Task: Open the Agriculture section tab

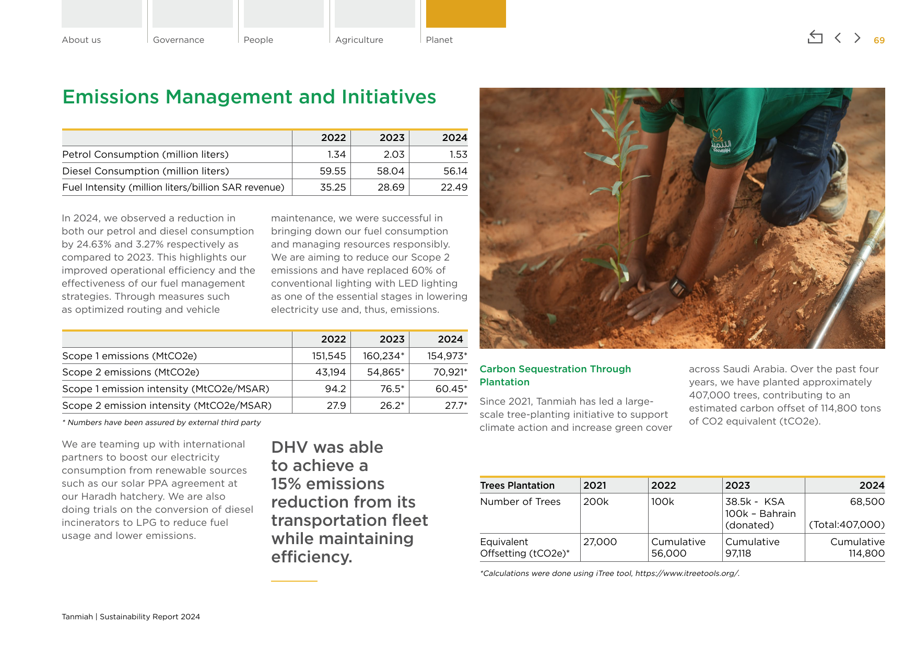Action: tap(374, 22)
